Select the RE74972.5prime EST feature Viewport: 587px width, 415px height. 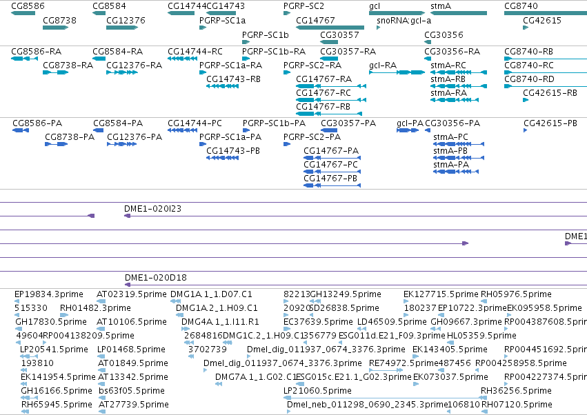tap(386, 370)
